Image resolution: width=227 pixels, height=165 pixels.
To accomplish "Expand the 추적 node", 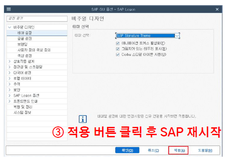I will 10,84.
